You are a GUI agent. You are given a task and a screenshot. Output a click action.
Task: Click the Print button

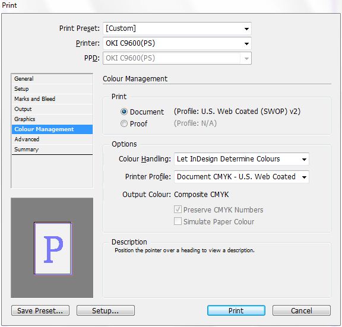pos(236,310)
